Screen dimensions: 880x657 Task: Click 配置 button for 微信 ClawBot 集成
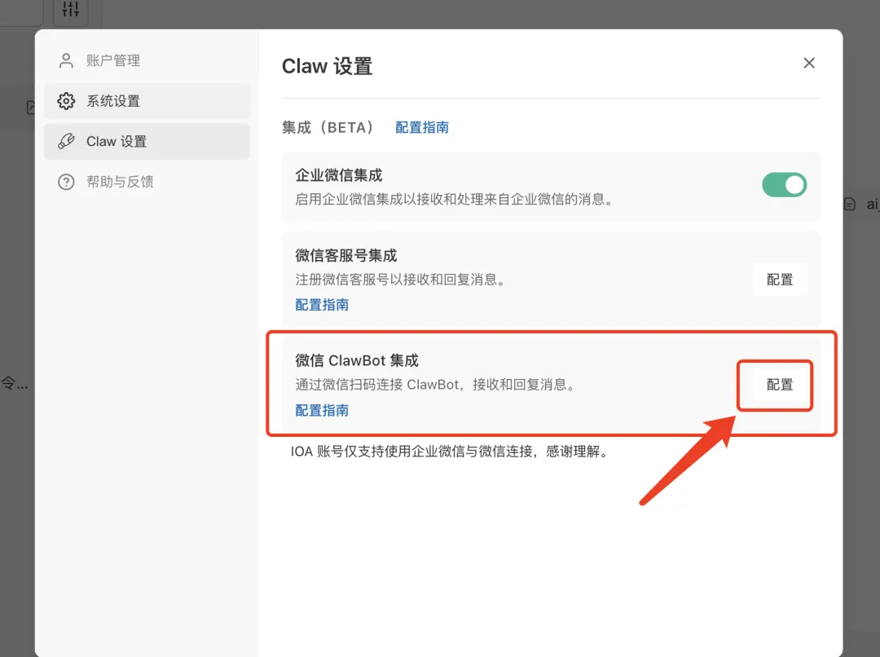pos(780,385)
